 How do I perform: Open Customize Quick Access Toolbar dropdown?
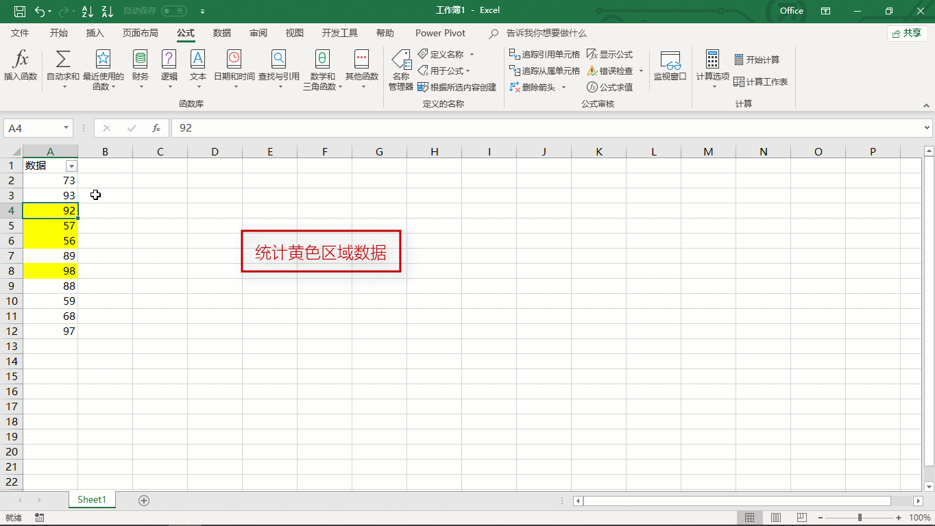tap(202, 11)
